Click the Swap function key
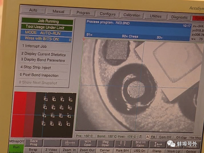 [x=33, y=150]
